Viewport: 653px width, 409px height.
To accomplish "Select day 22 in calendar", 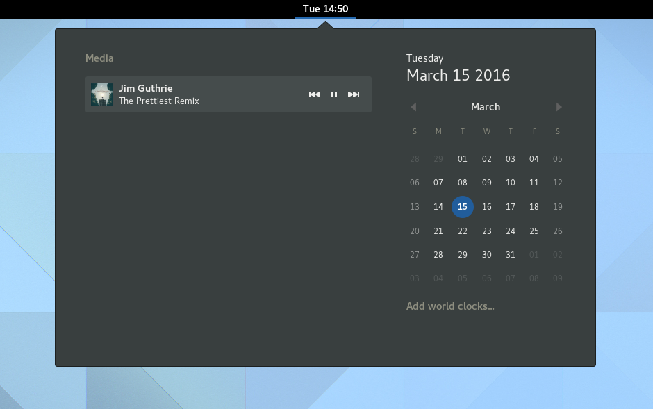I will tap(462, 231).
